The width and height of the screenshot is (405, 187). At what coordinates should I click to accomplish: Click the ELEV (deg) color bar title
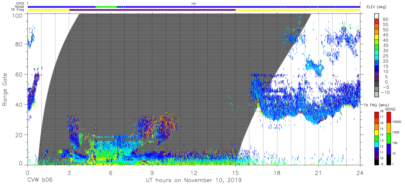pyautogui.click(x=377, y=7)
